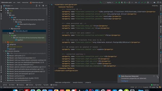Close the Data Sources Detected notification
The height and width of the screenshot is (91, 162).
[x=157, y=76]
